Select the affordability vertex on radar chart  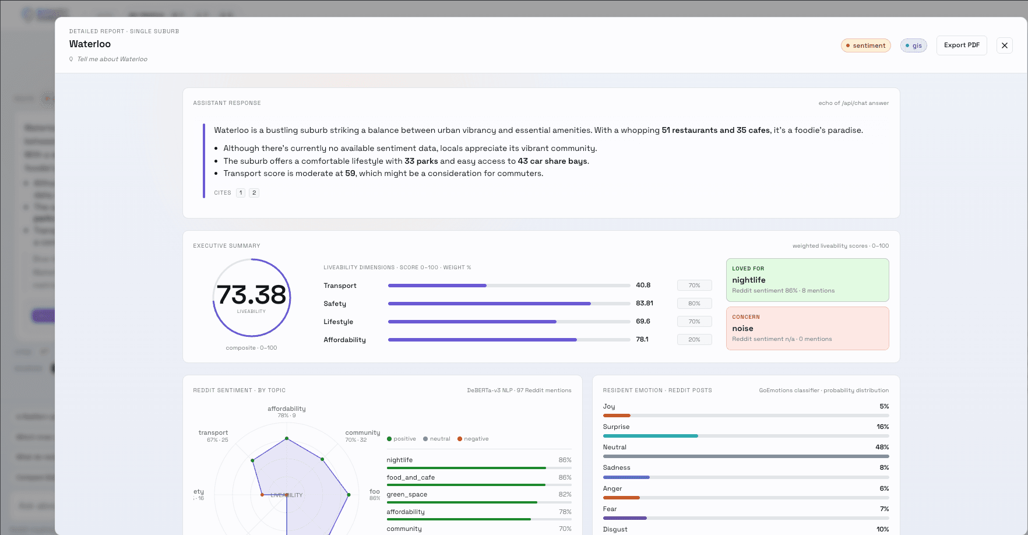pyautogui.click(x=287, y=438)
